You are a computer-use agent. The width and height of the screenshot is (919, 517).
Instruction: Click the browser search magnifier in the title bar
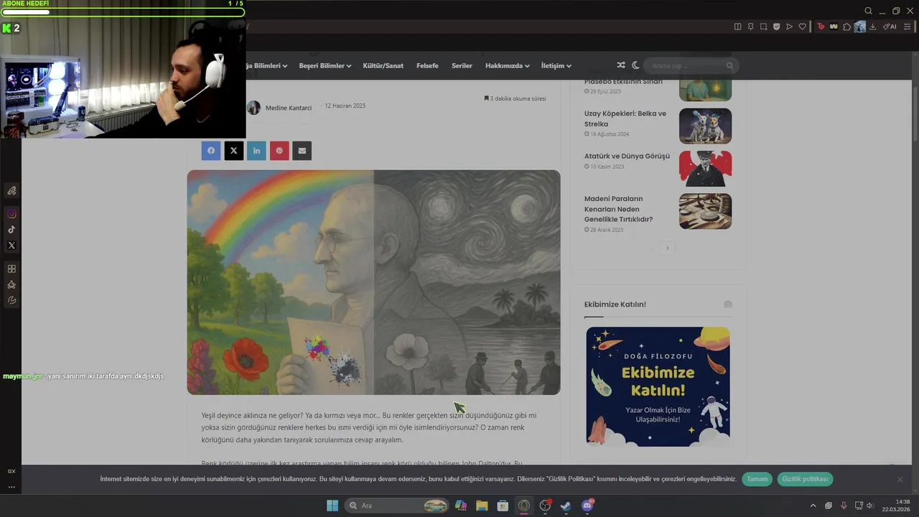click(x=868, y=11)
